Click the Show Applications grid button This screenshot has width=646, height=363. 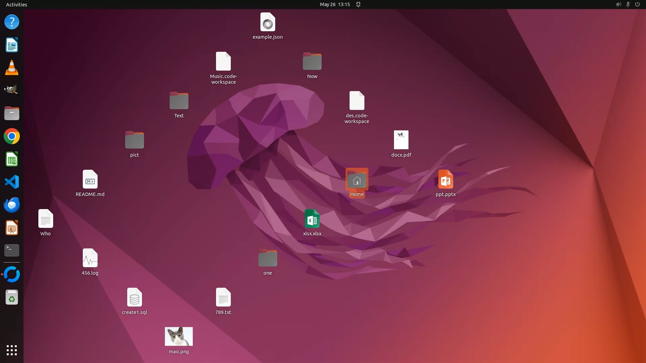click(12, 350)
